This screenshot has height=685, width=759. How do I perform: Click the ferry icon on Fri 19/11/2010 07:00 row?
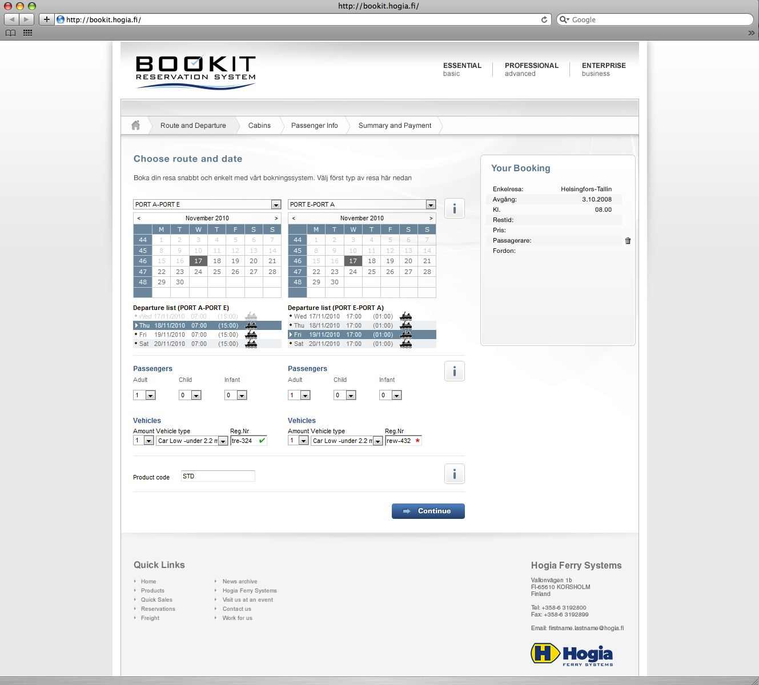251,335
